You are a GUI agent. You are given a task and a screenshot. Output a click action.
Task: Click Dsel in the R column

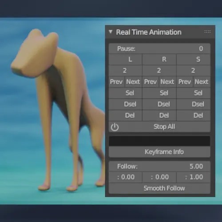[x=159, y=104]
